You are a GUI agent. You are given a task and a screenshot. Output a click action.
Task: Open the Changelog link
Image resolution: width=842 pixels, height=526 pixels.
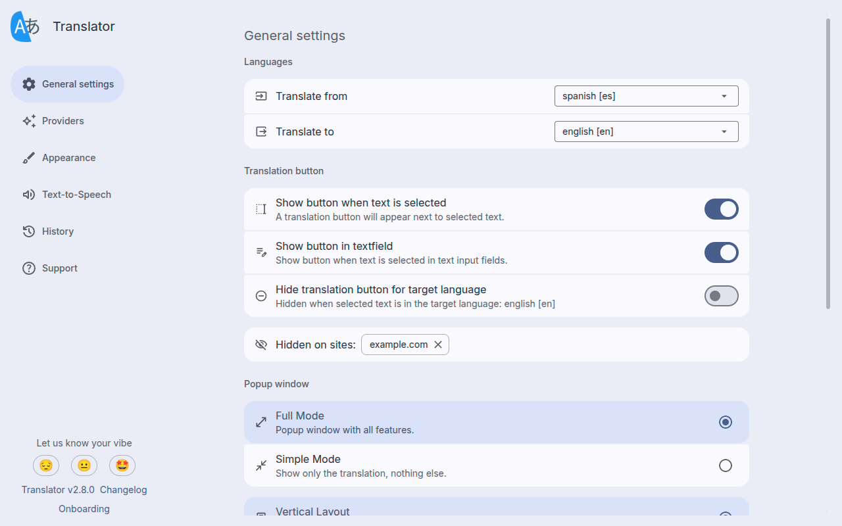[124, 490]
